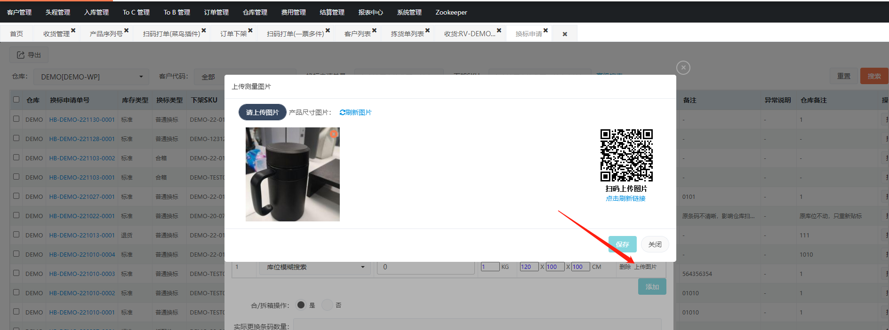
Task: Close the 扫码打单(一票多件) tab x icon
Action: pos(328,30)
